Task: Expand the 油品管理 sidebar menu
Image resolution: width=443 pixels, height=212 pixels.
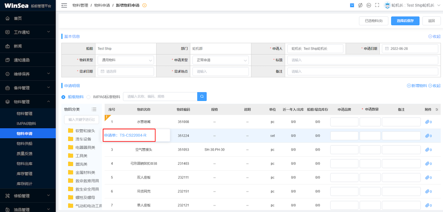Action: pyautogui.click(x=28, y=209)
